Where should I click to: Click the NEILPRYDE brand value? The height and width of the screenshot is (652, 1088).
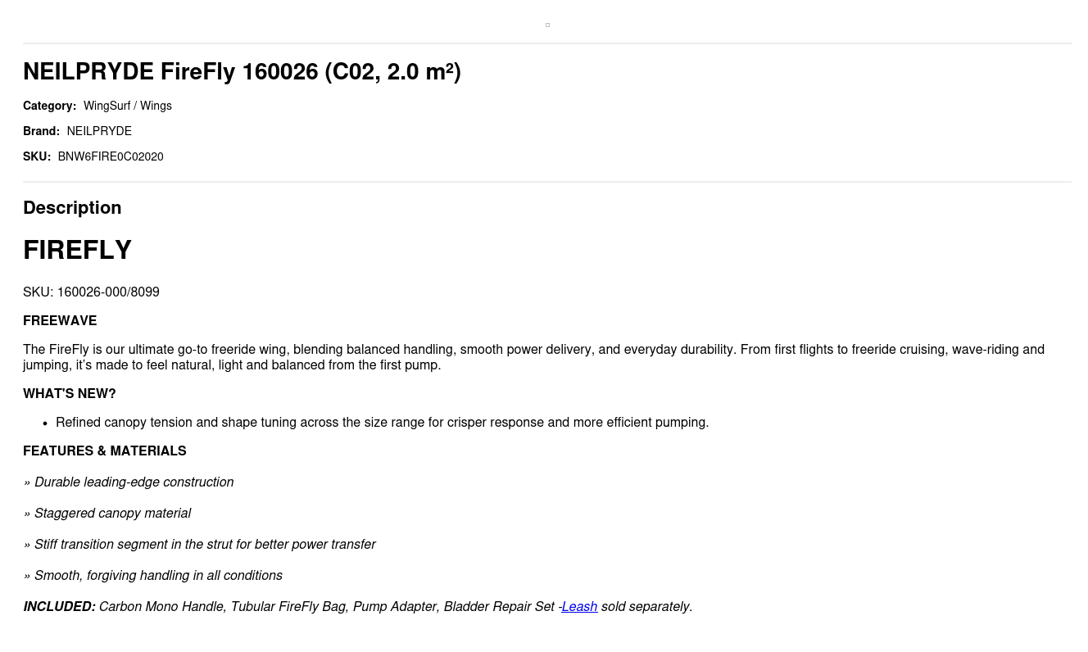pos(99,131)
